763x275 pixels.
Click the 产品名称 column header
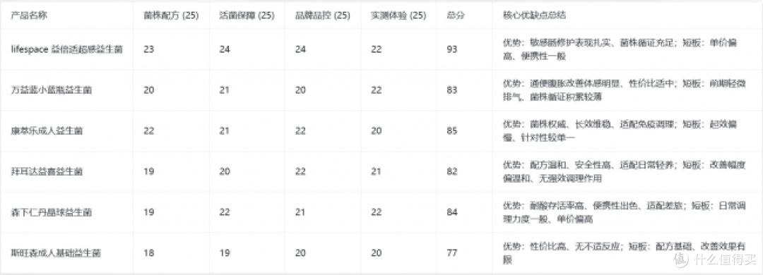point(29,15)
